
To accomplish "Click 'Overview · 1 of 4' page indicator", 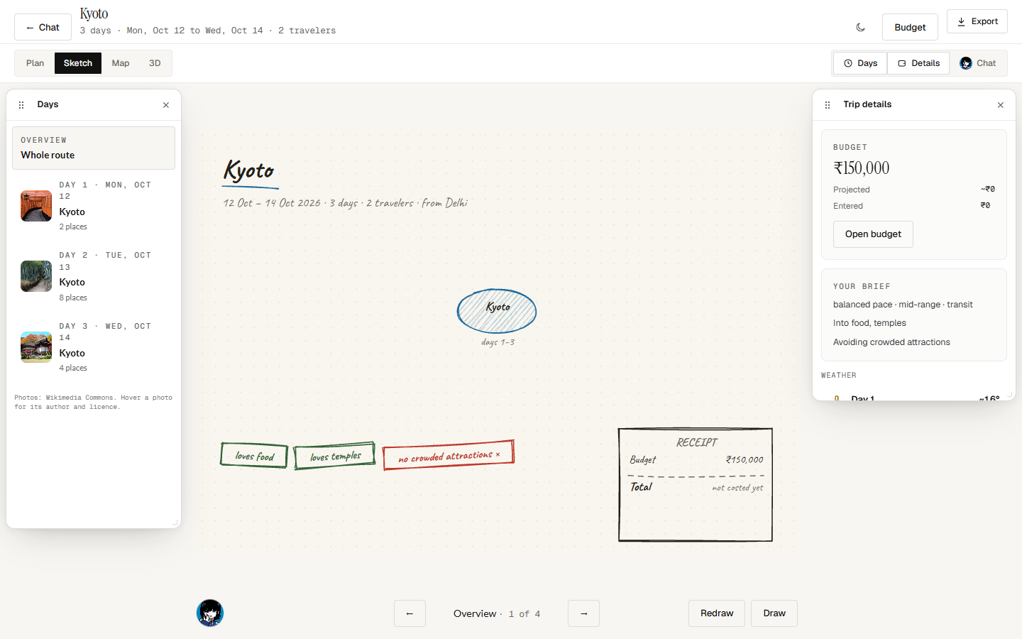I will click(497, 613).
